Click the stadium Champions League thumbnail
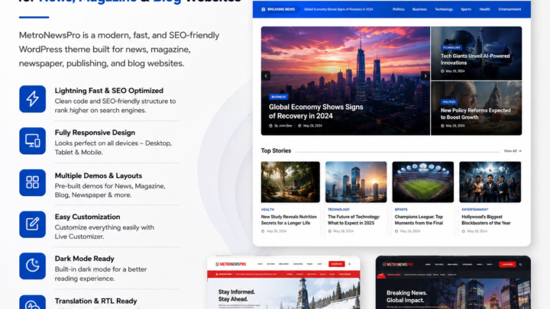 click(423, 182)
